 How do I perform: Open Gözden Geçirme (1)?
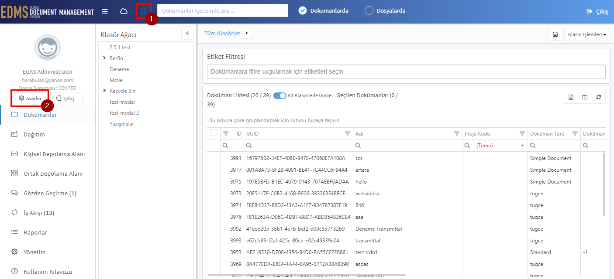[x=48, y=193]
